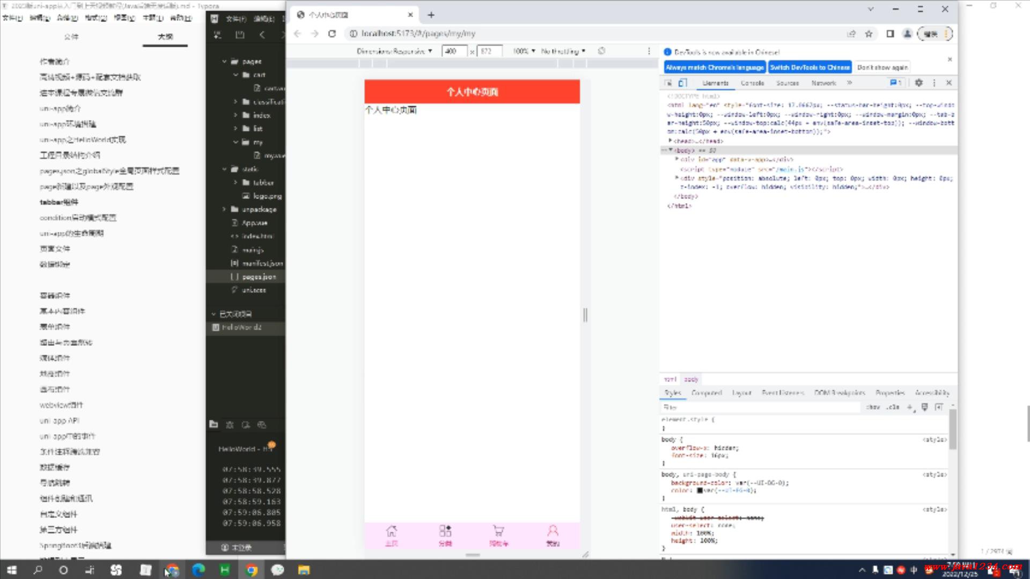Toggle the .cls class editor
Screen dimensions: 1030x579
click(x=893, y=407)
